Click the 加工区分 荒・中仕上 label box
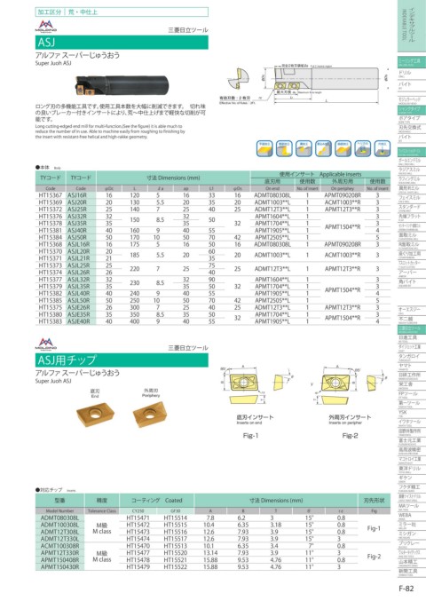426x601 pixels. pos(122,12)
